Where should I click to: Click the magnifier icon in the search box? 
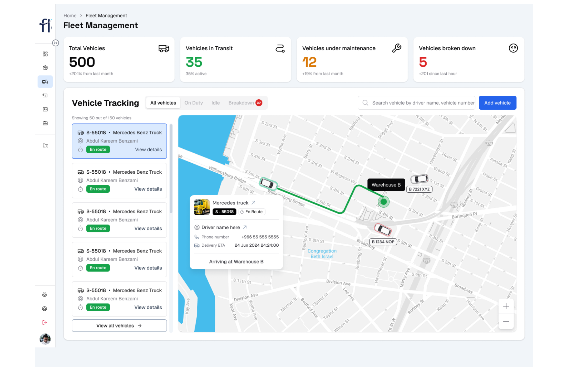point(365,103)
